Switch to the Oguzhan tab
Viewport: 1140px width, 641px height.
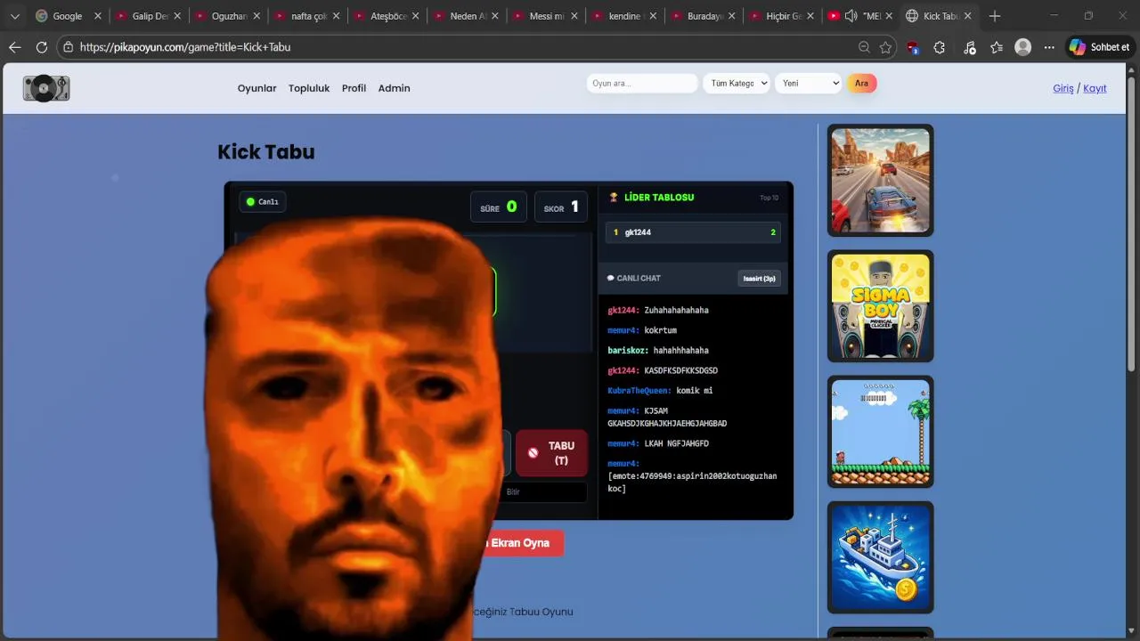(228, 16)
